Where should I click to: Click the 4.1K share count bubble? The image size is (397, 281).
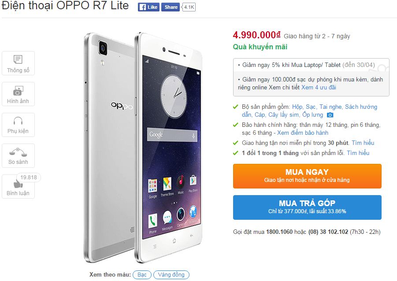(189, 7)
